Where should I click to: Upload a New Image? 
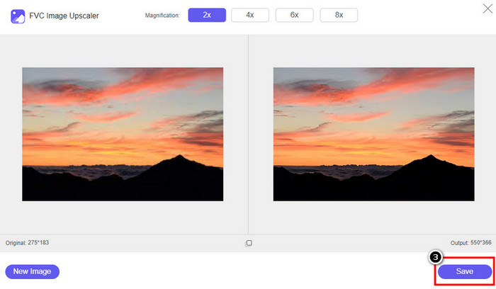[33, 271]
